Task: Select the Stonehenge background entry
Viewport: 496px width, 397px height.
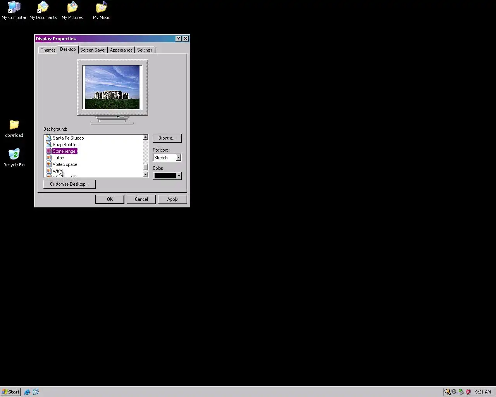Action: (64, 151)
